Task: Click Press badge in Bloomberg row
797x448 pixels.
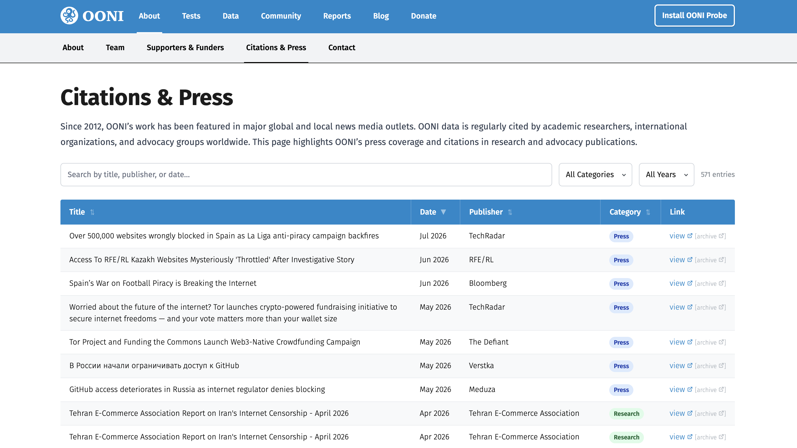Action: pos(621,283)
